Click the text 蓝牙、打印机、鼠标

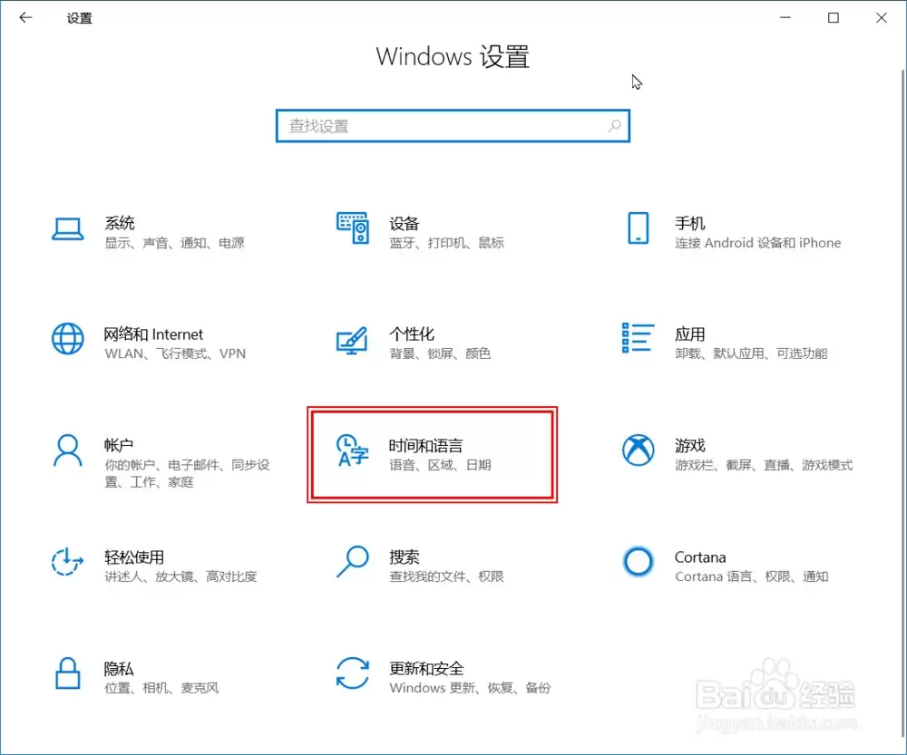pos(446,243)
